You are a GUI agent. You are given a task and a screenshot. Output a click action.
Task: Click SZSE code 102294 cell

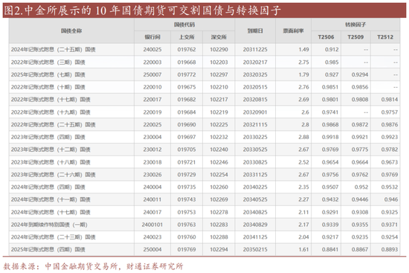pyautogui.click(x=219, y=249)
